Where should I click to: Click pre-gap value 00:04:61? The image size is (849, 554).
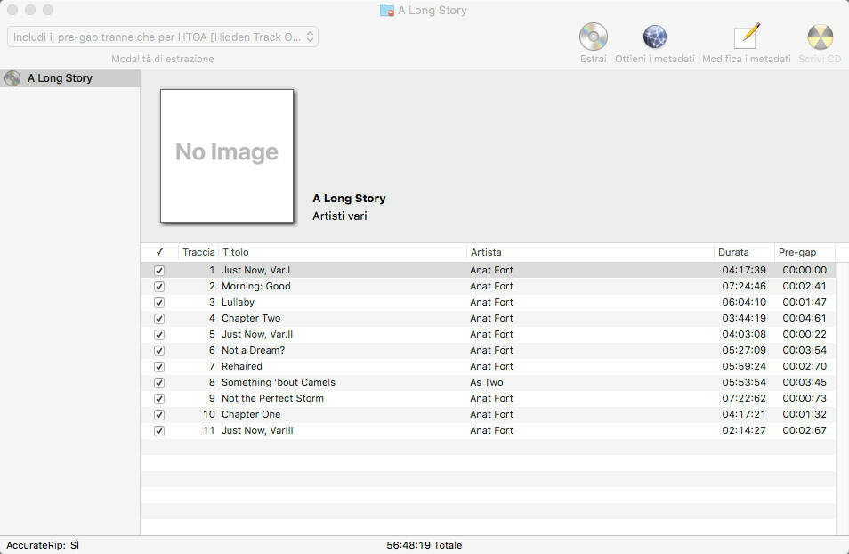pos(805,318)
